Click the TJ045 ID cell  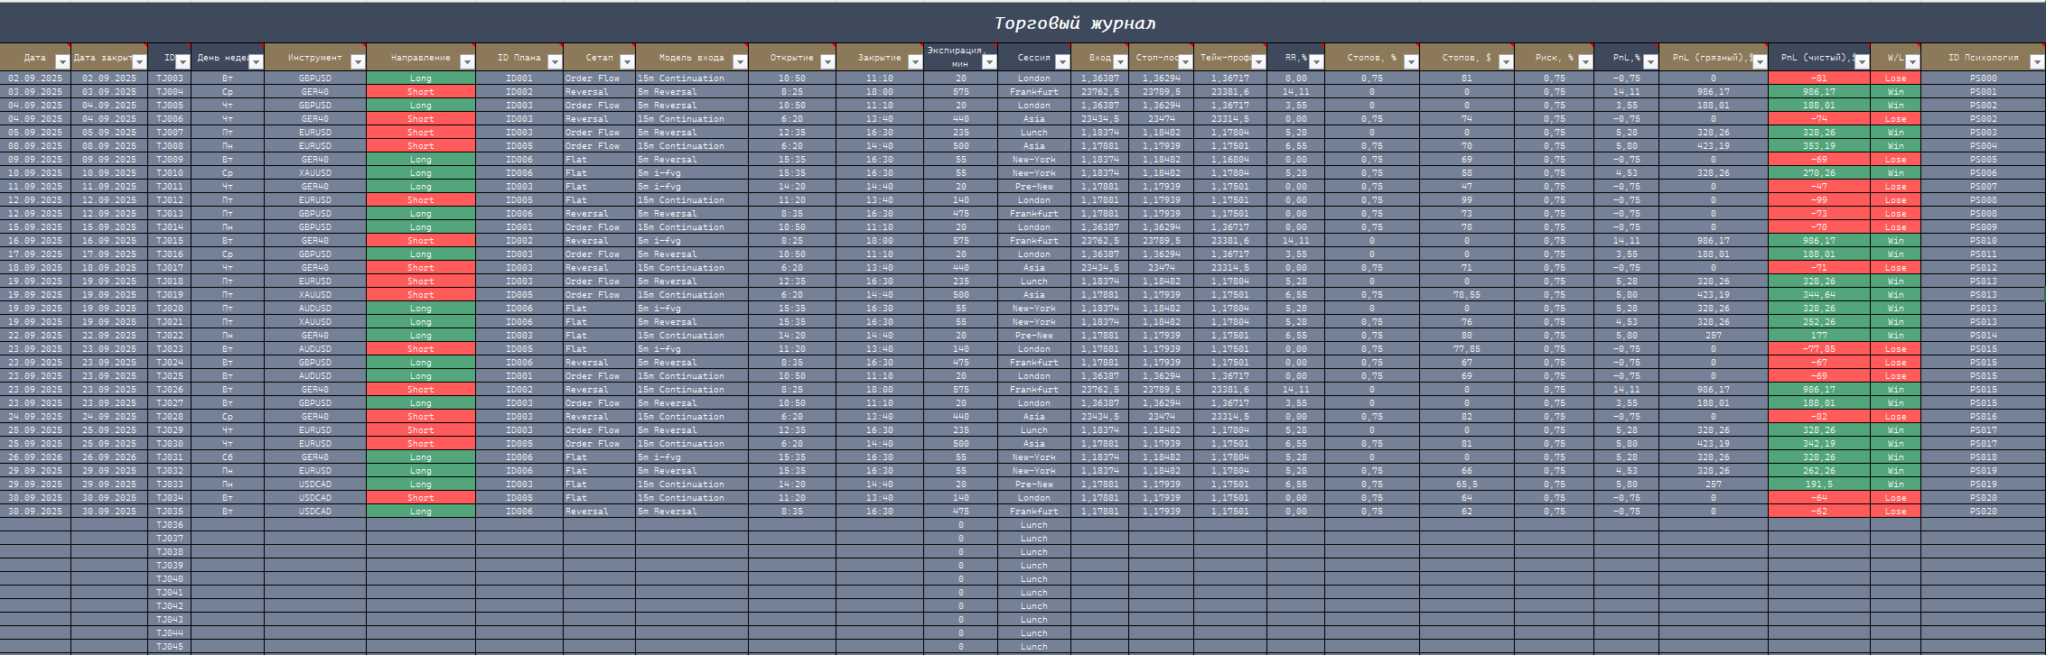click(169, 647)
